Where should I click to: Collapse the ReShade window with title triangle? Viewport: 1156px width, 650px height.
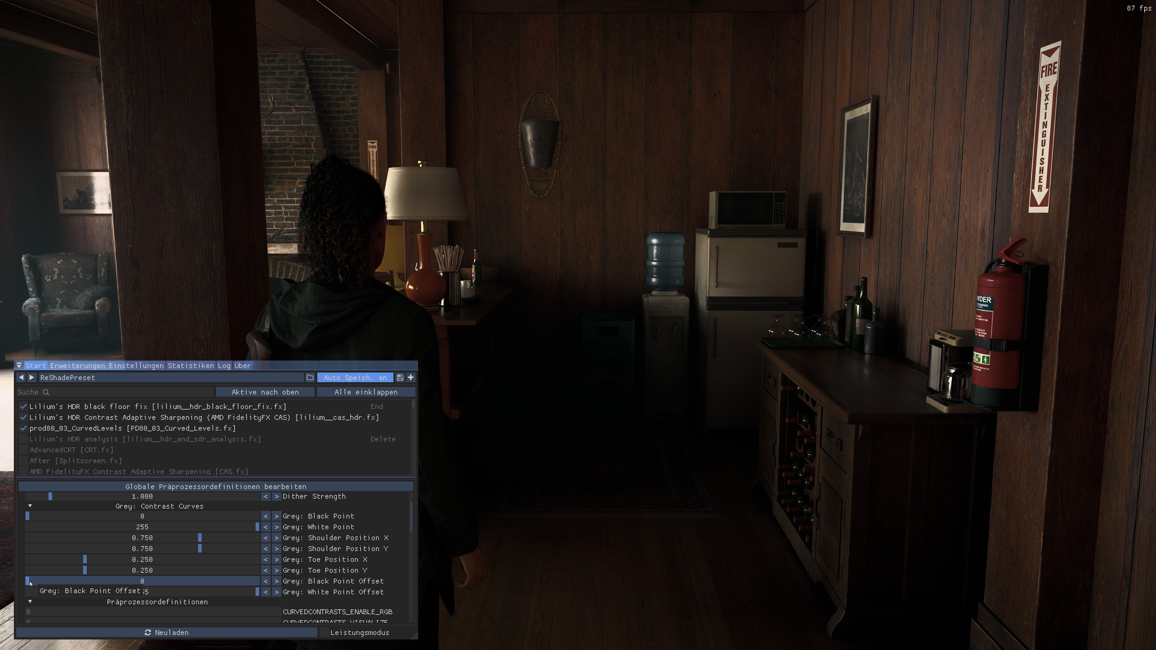pos(19,366)
